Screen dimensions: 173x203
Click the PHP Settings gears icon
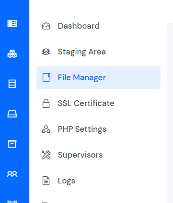[x=46, y=129]
